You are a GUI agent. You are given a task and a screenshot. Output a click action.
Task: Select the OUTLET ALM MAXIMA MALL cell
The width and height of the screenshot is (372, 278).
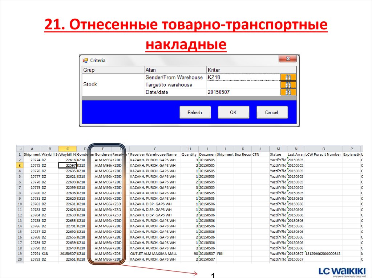155,254
